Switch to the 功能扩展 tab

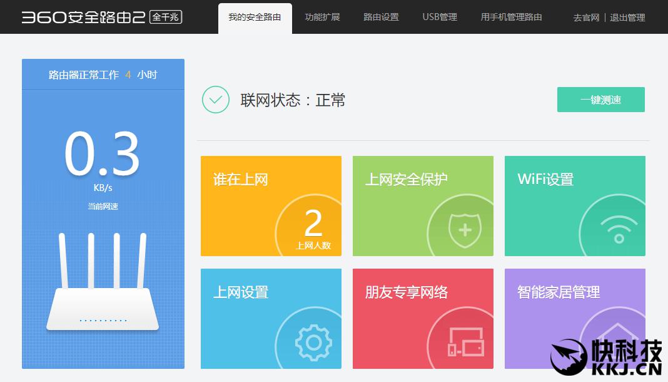click(323, 17)
